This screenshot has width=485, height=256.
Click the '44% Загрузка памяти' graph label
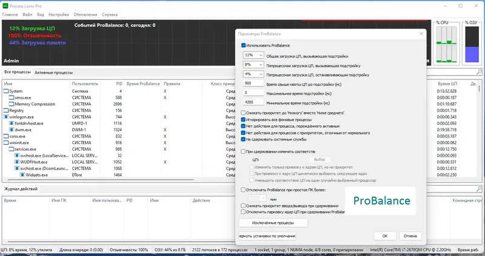37,42
